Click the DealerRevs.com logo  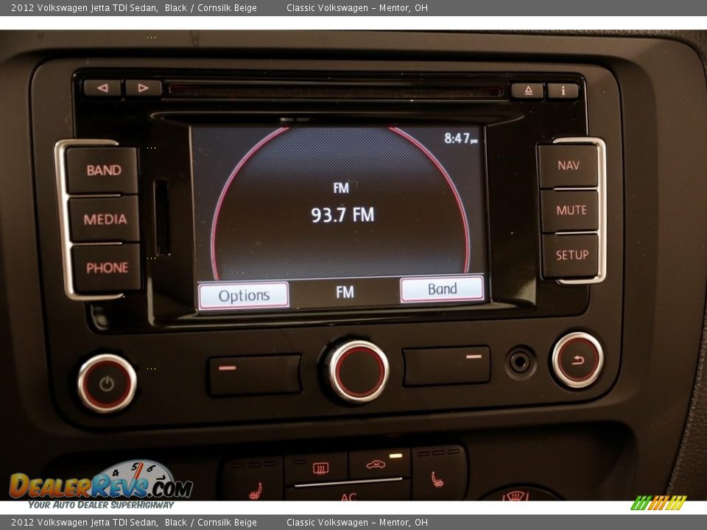pos(101,485)
